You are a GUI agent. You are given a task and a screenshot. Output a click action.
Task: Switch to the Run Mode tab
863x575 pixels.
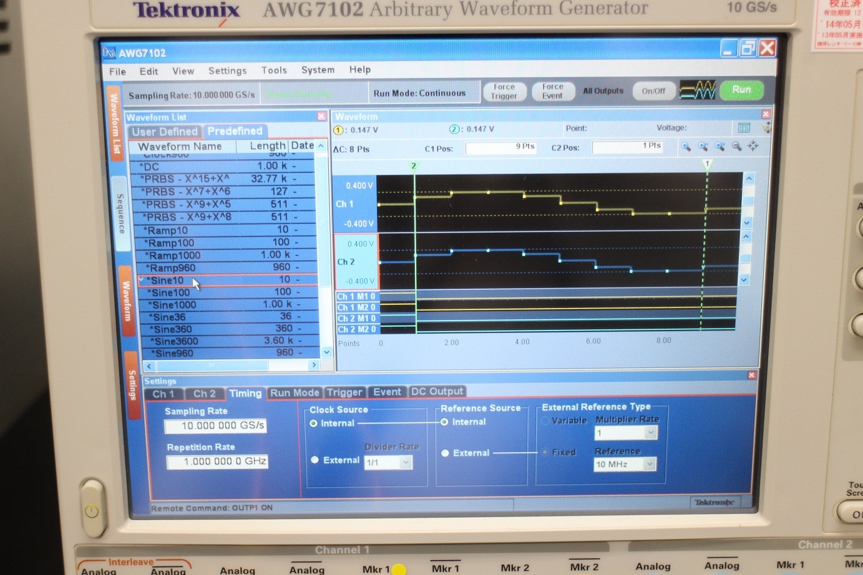pos(295,393)
